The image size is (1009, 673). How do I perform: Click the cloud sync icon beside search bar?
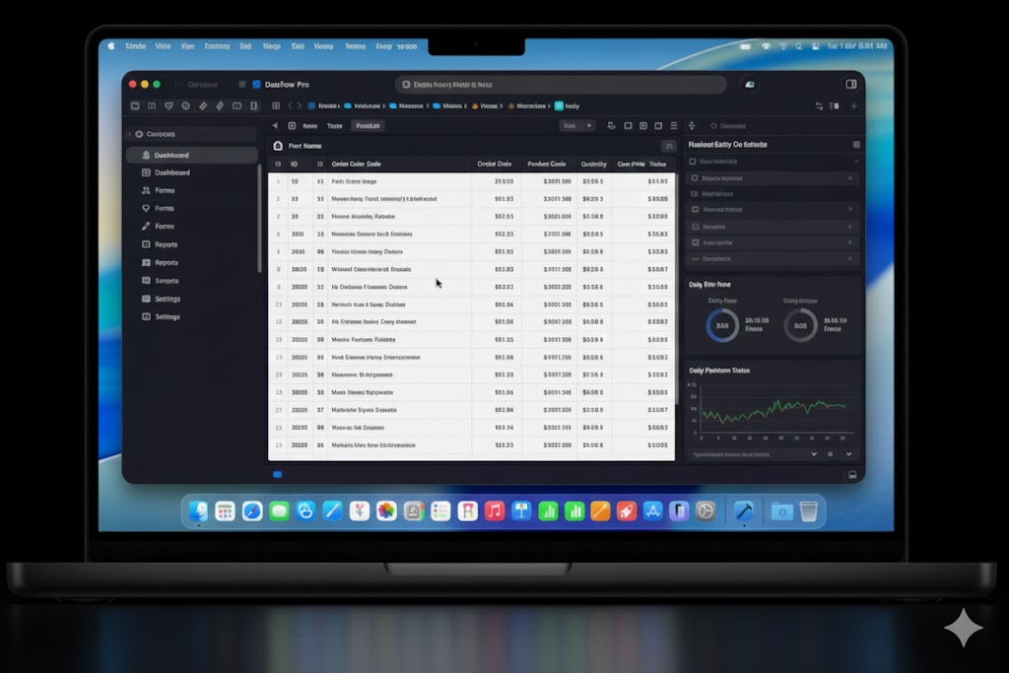click(750, 85)
